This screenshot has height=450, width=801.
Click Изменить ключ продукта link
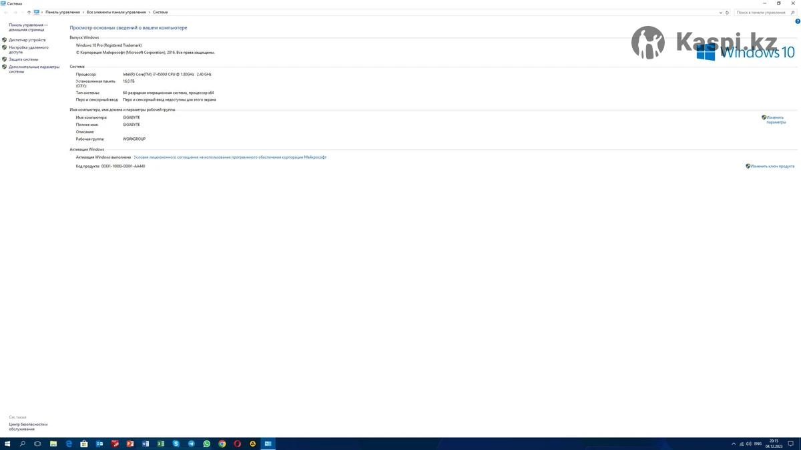772,166
